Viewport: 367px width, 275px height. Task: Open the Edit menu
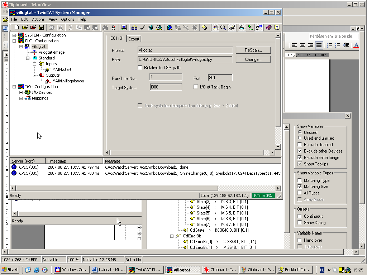pyautogui.click(x=24, y=19)
